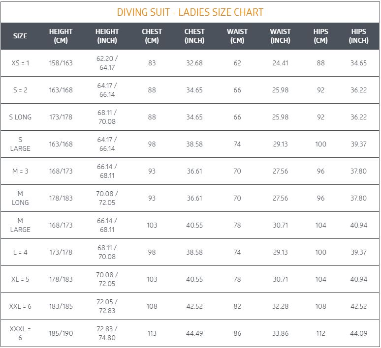Click the XS = 1 size row label
Image resolution: width=381 pixels, height=348 pixels.
pyautogui.click(x=20, y=63)
